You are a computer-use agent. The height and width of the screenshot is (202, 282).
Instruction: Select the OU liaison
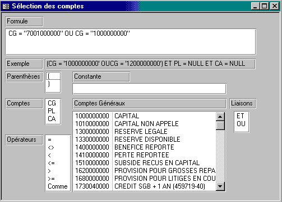click(242, 124)
